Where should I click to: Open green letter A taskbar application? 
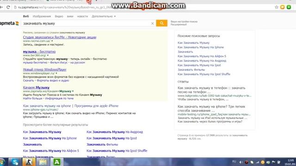coord(57,162)
